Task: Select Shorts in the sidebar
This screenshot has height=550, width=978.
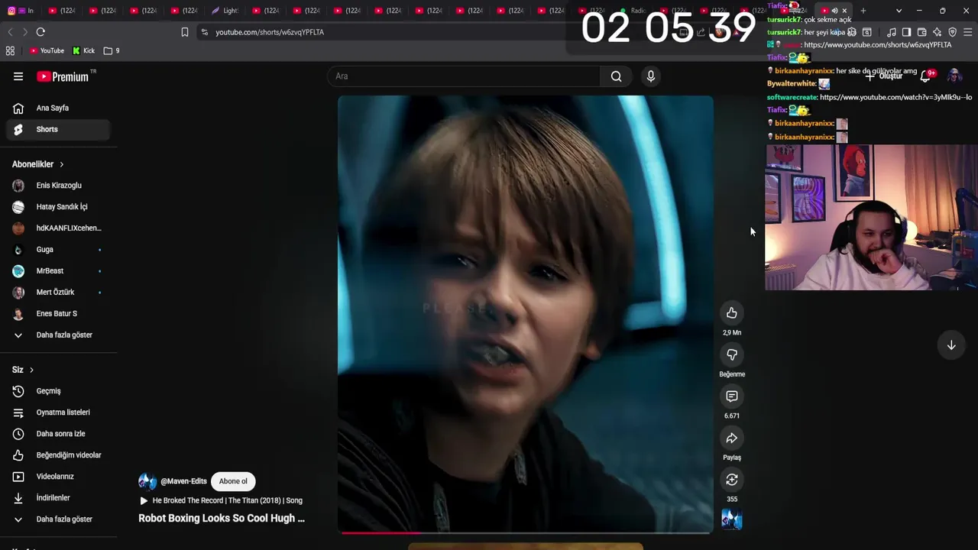Action: pos(58,129)
